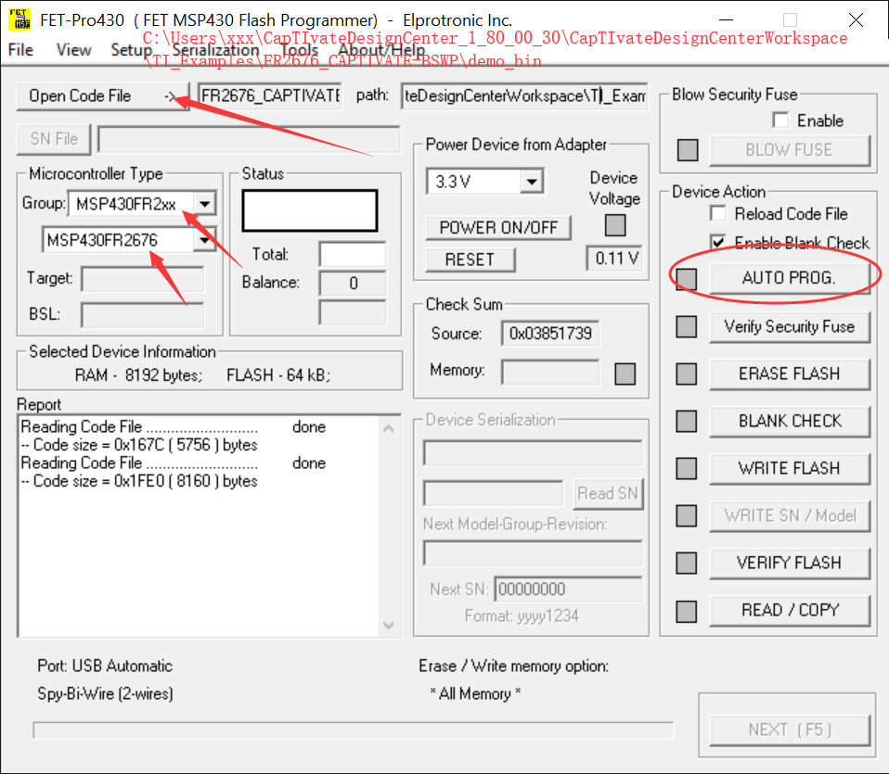The height and width of the screenshot is (774, 889).
Task: Click the status indicator beside WRITE FLASH
Action: point(687,469)
